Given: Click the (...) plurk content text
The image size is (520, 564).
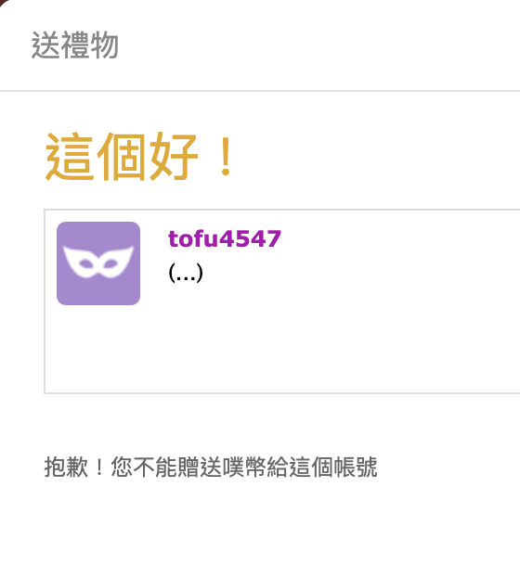Looking at the screenshot, I should 186,273.
